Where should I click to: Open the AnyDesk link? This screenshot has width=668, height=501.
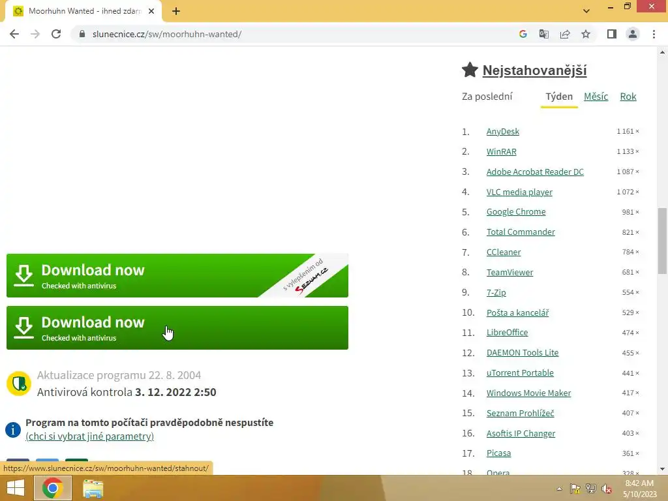(x=503, y=132)
